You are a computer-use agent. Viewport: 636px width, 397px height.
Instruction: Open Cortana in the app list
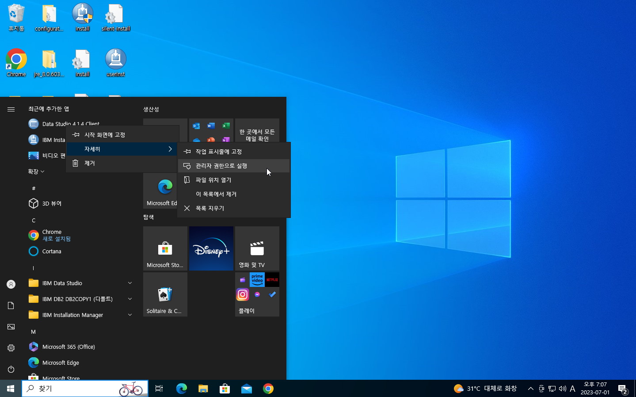click(80, 251)
